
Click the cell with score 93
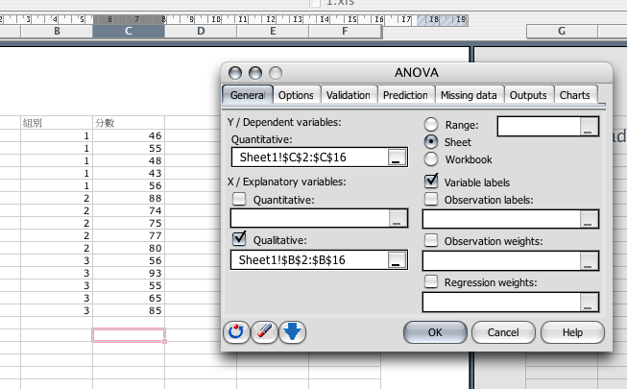[129, 273]
